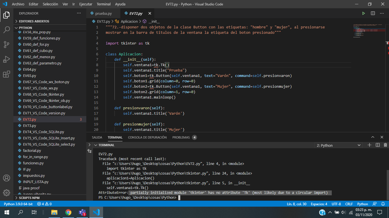Image resolution: width=389 pixels, height=218 pixels.
Task: Click the editor minimap code overview
Action: click(x=369, y=31)
